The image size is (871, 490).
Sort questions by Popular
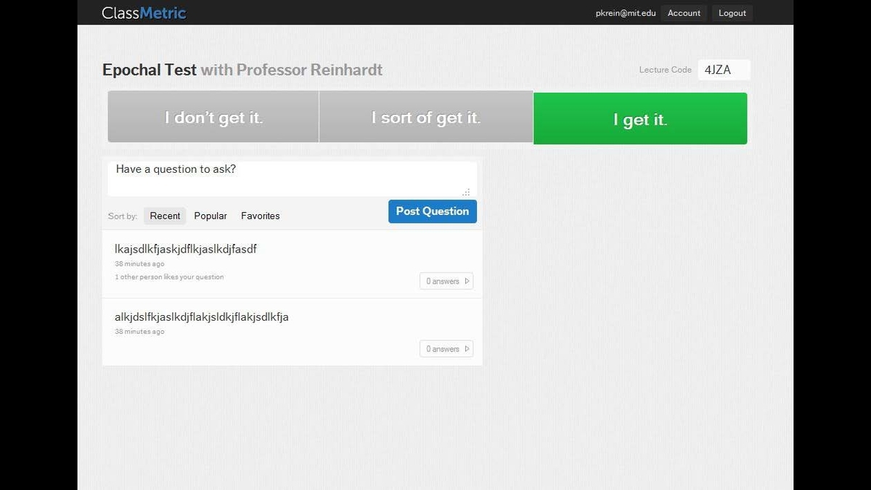click(210, 216)
